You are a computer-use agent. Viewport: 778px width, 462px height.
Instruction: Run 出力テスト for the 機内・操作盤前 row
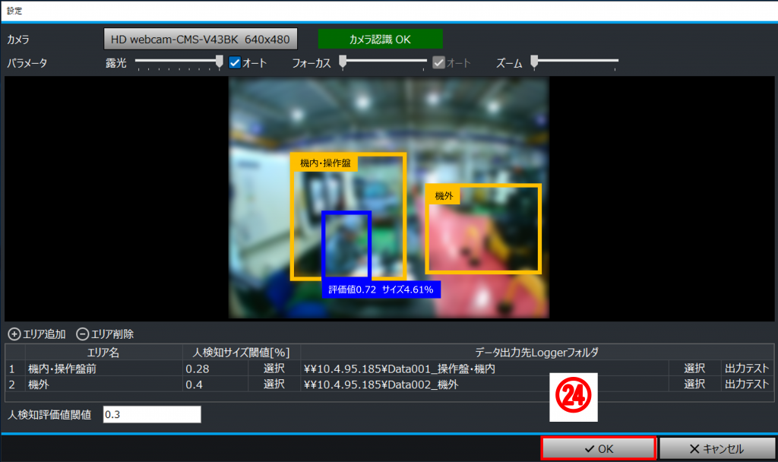coord(747,369)
